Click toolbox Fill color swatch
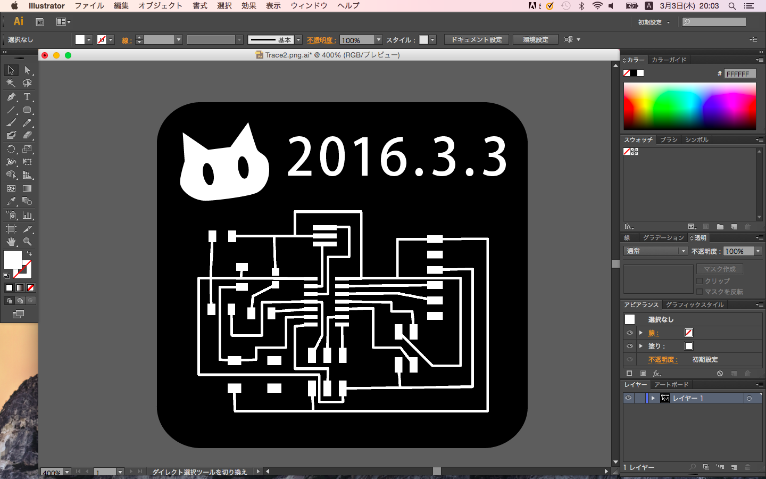This screenshot has height=479, width=766. click(x=12, y=260)
